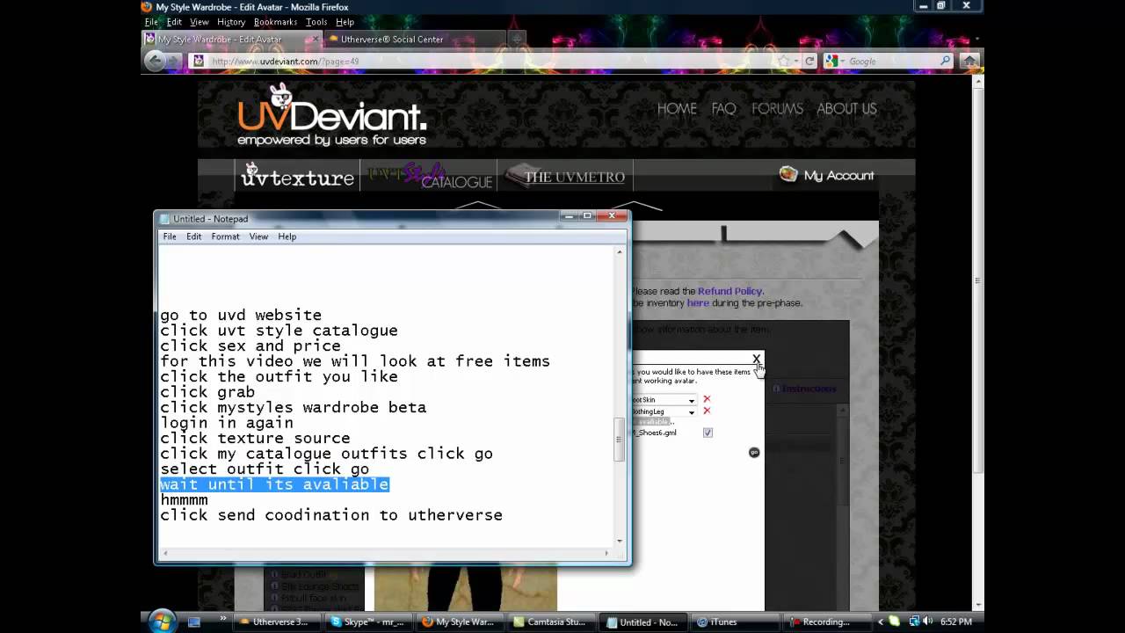Open the FORUMS link
This screenshot has height=633, width=1125.
click(777, 108)
